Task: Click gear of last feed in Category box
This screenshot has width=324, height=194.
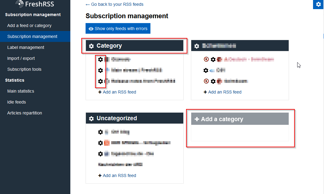Action: pyautogui.click(x=100, y=81)
